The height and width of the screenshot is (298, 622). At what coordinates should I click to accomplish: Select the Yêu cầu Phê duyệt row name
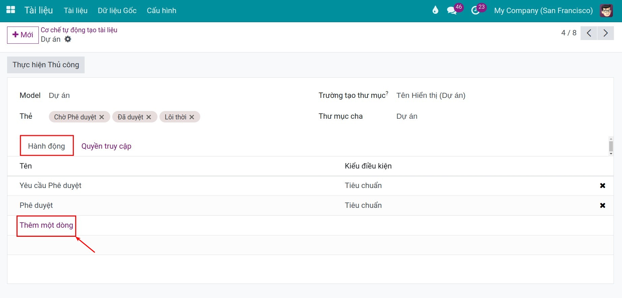pos(51,186)
